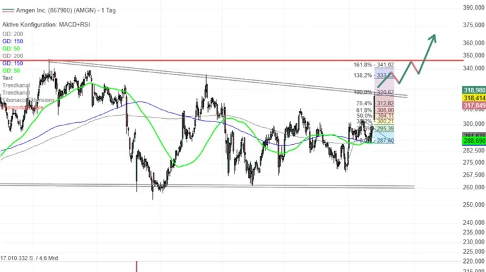The width and height of the screenshot is (486, 272).
Task: Select the Text legend entry
Action: click(8, 78)
